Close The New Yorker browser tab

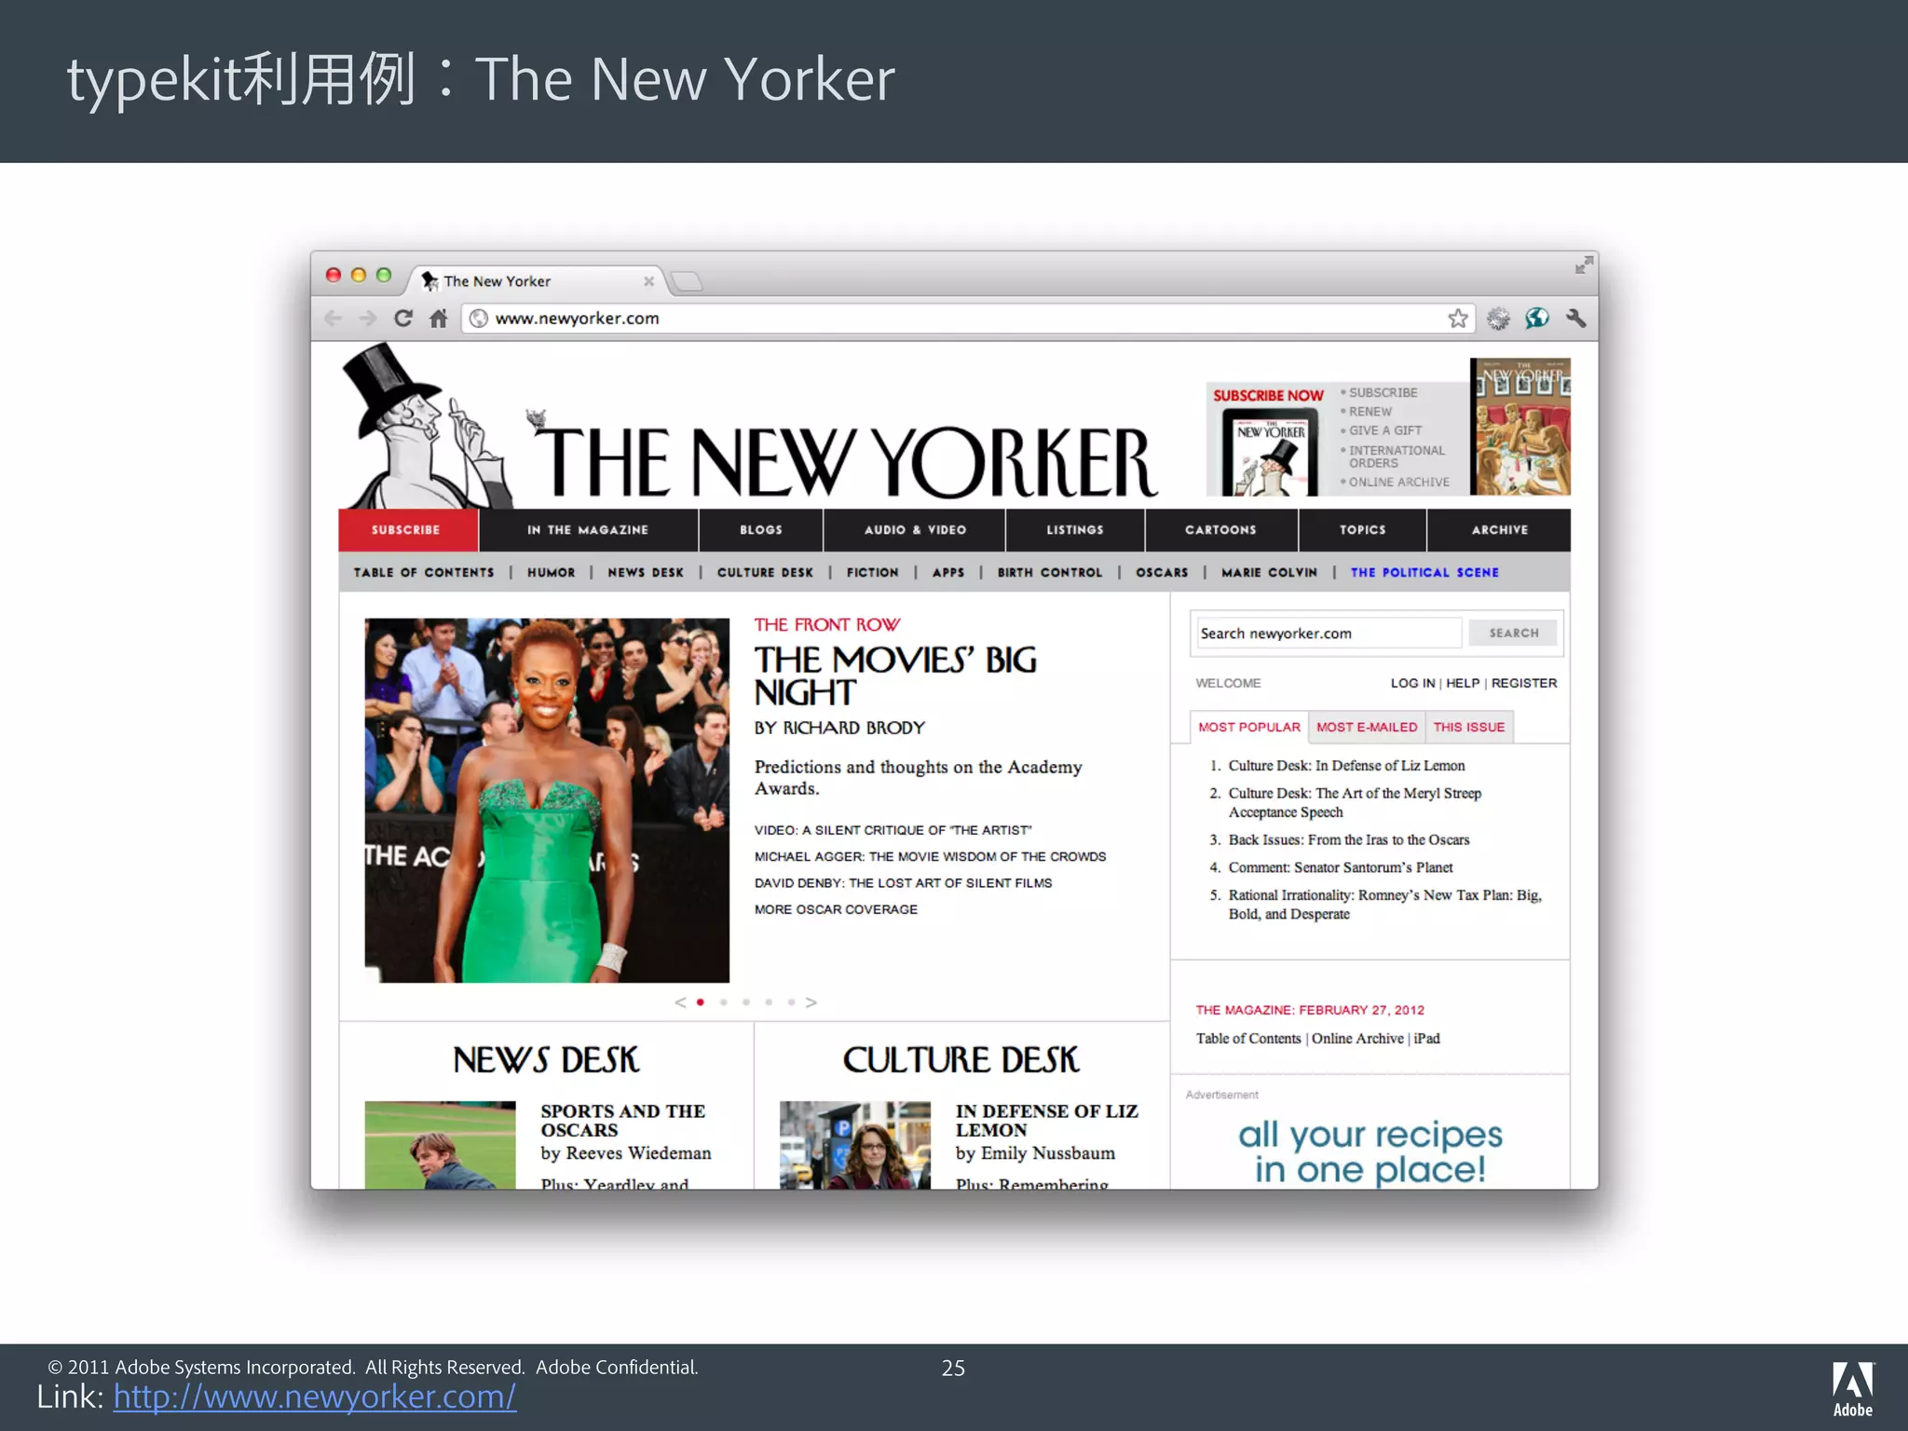648,281
